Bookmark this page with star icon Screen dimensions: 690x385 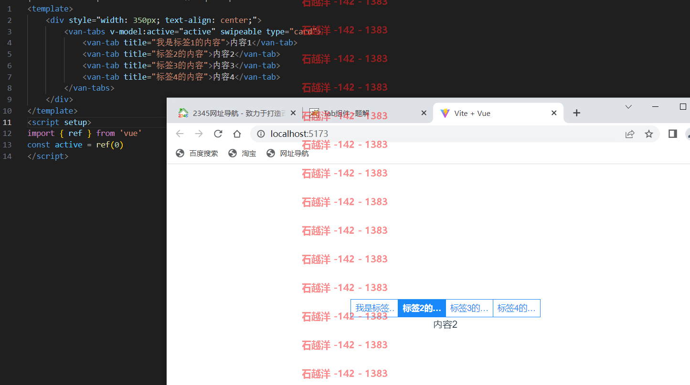(648, 134)
